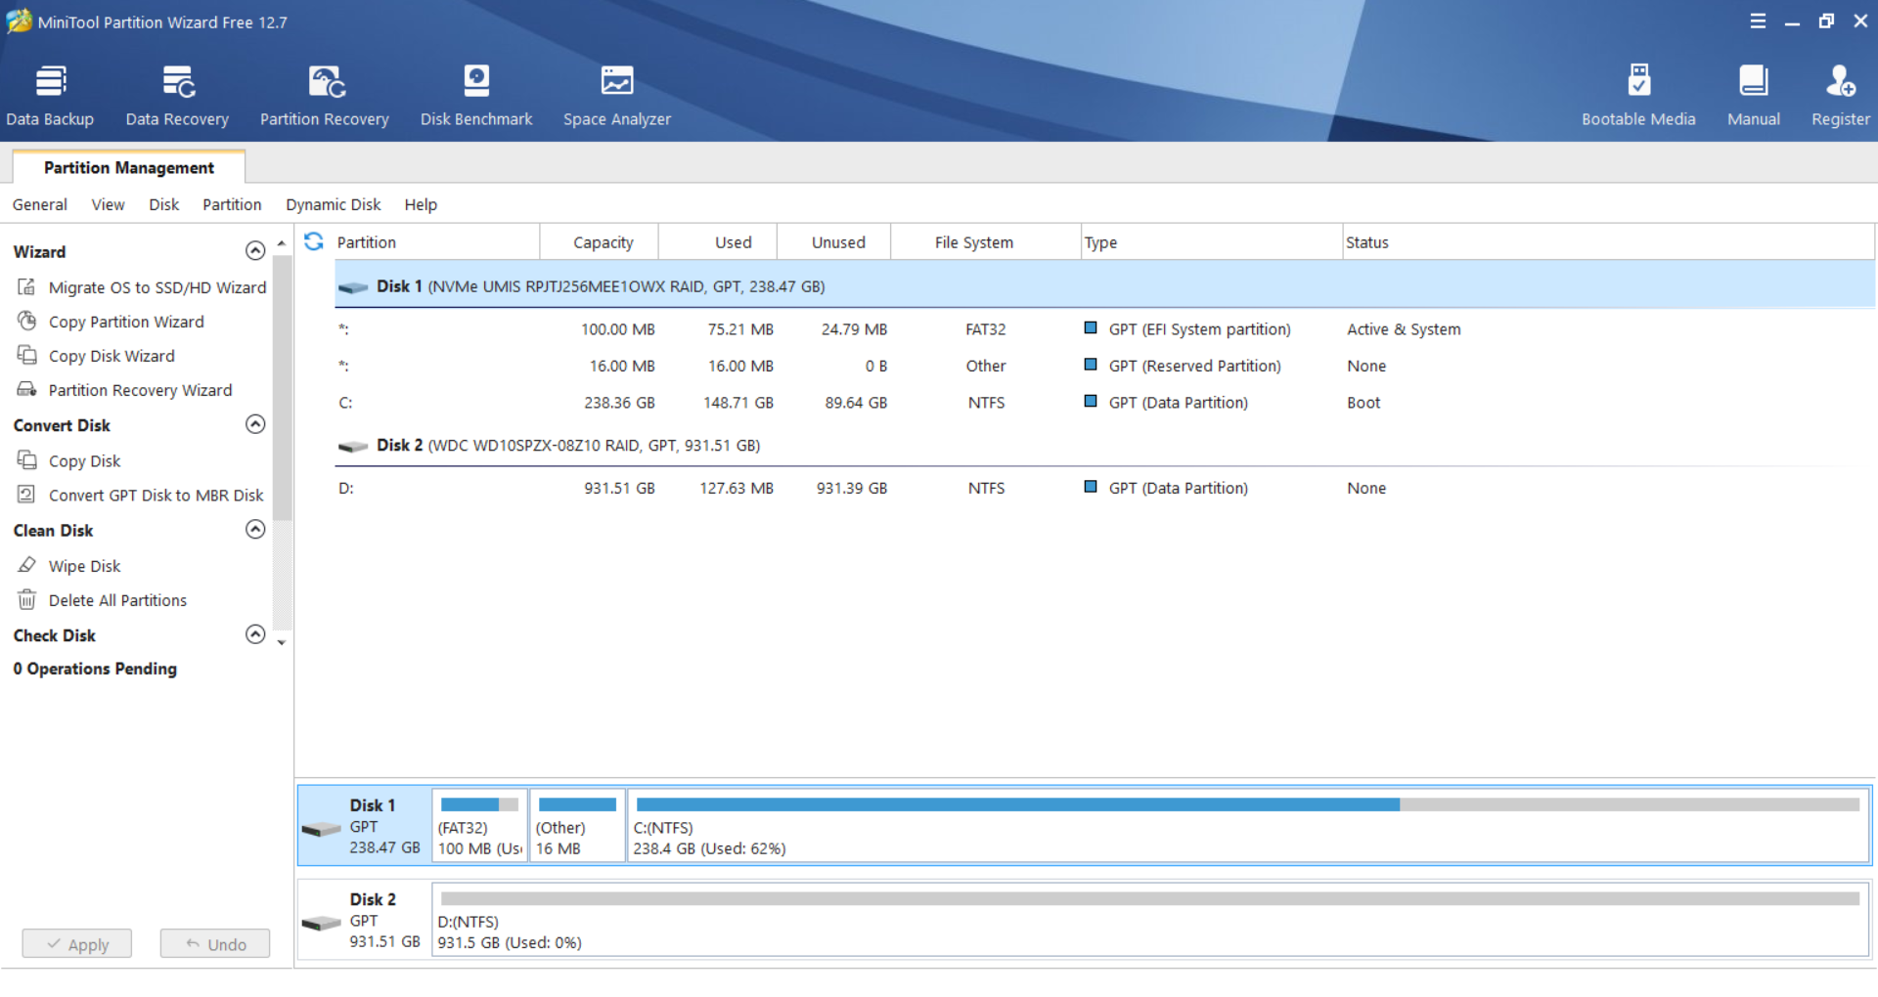This screenshot has height=997, width=1878.
Task: Select the D:(NTFS) partition bar on Disk 2
Action: pyautogui.click(x=1150, y=898)
